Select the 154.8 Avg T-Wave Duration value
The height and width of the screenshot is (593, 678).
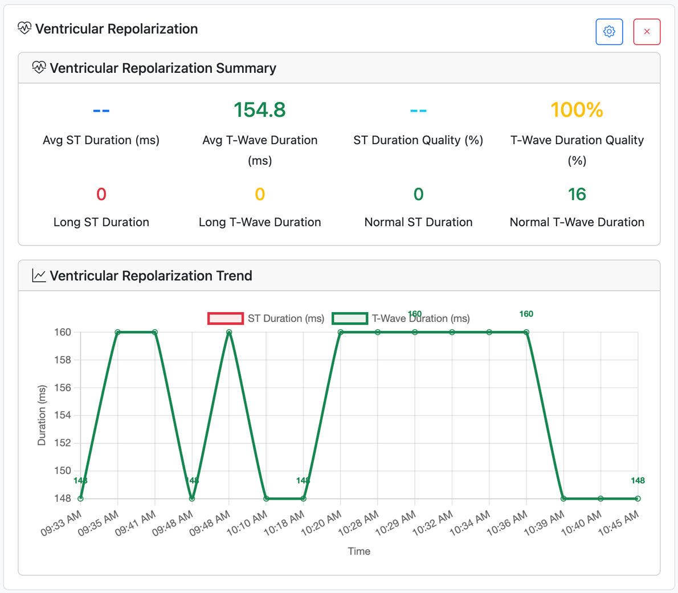[x=259, y=110]
